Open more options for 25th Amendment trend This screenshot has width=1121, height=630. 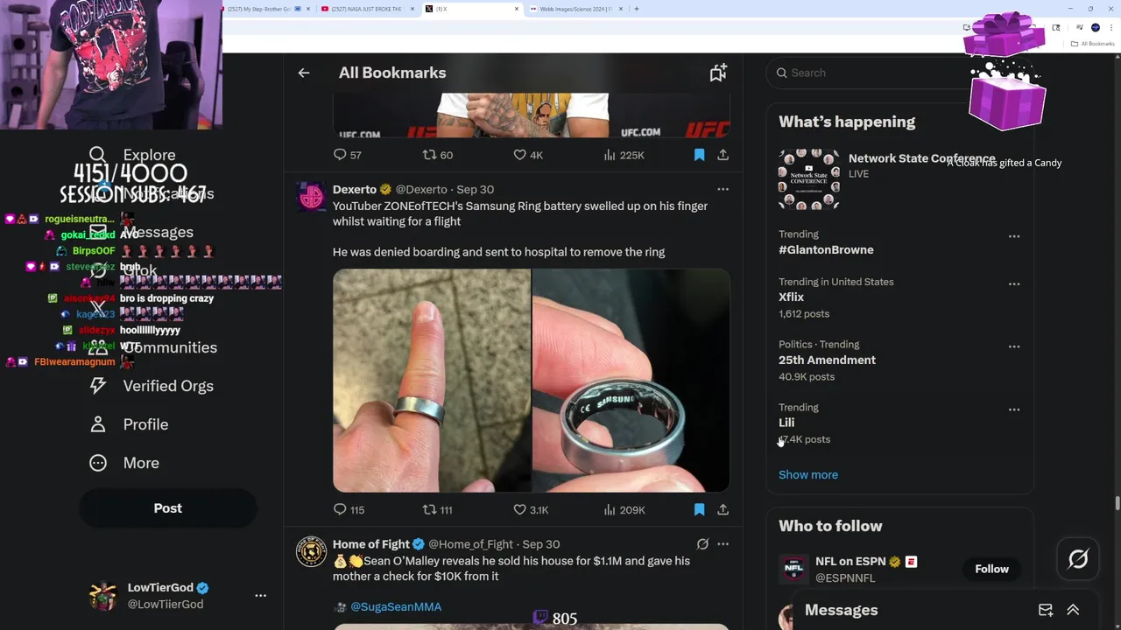tap(1014, 346)
